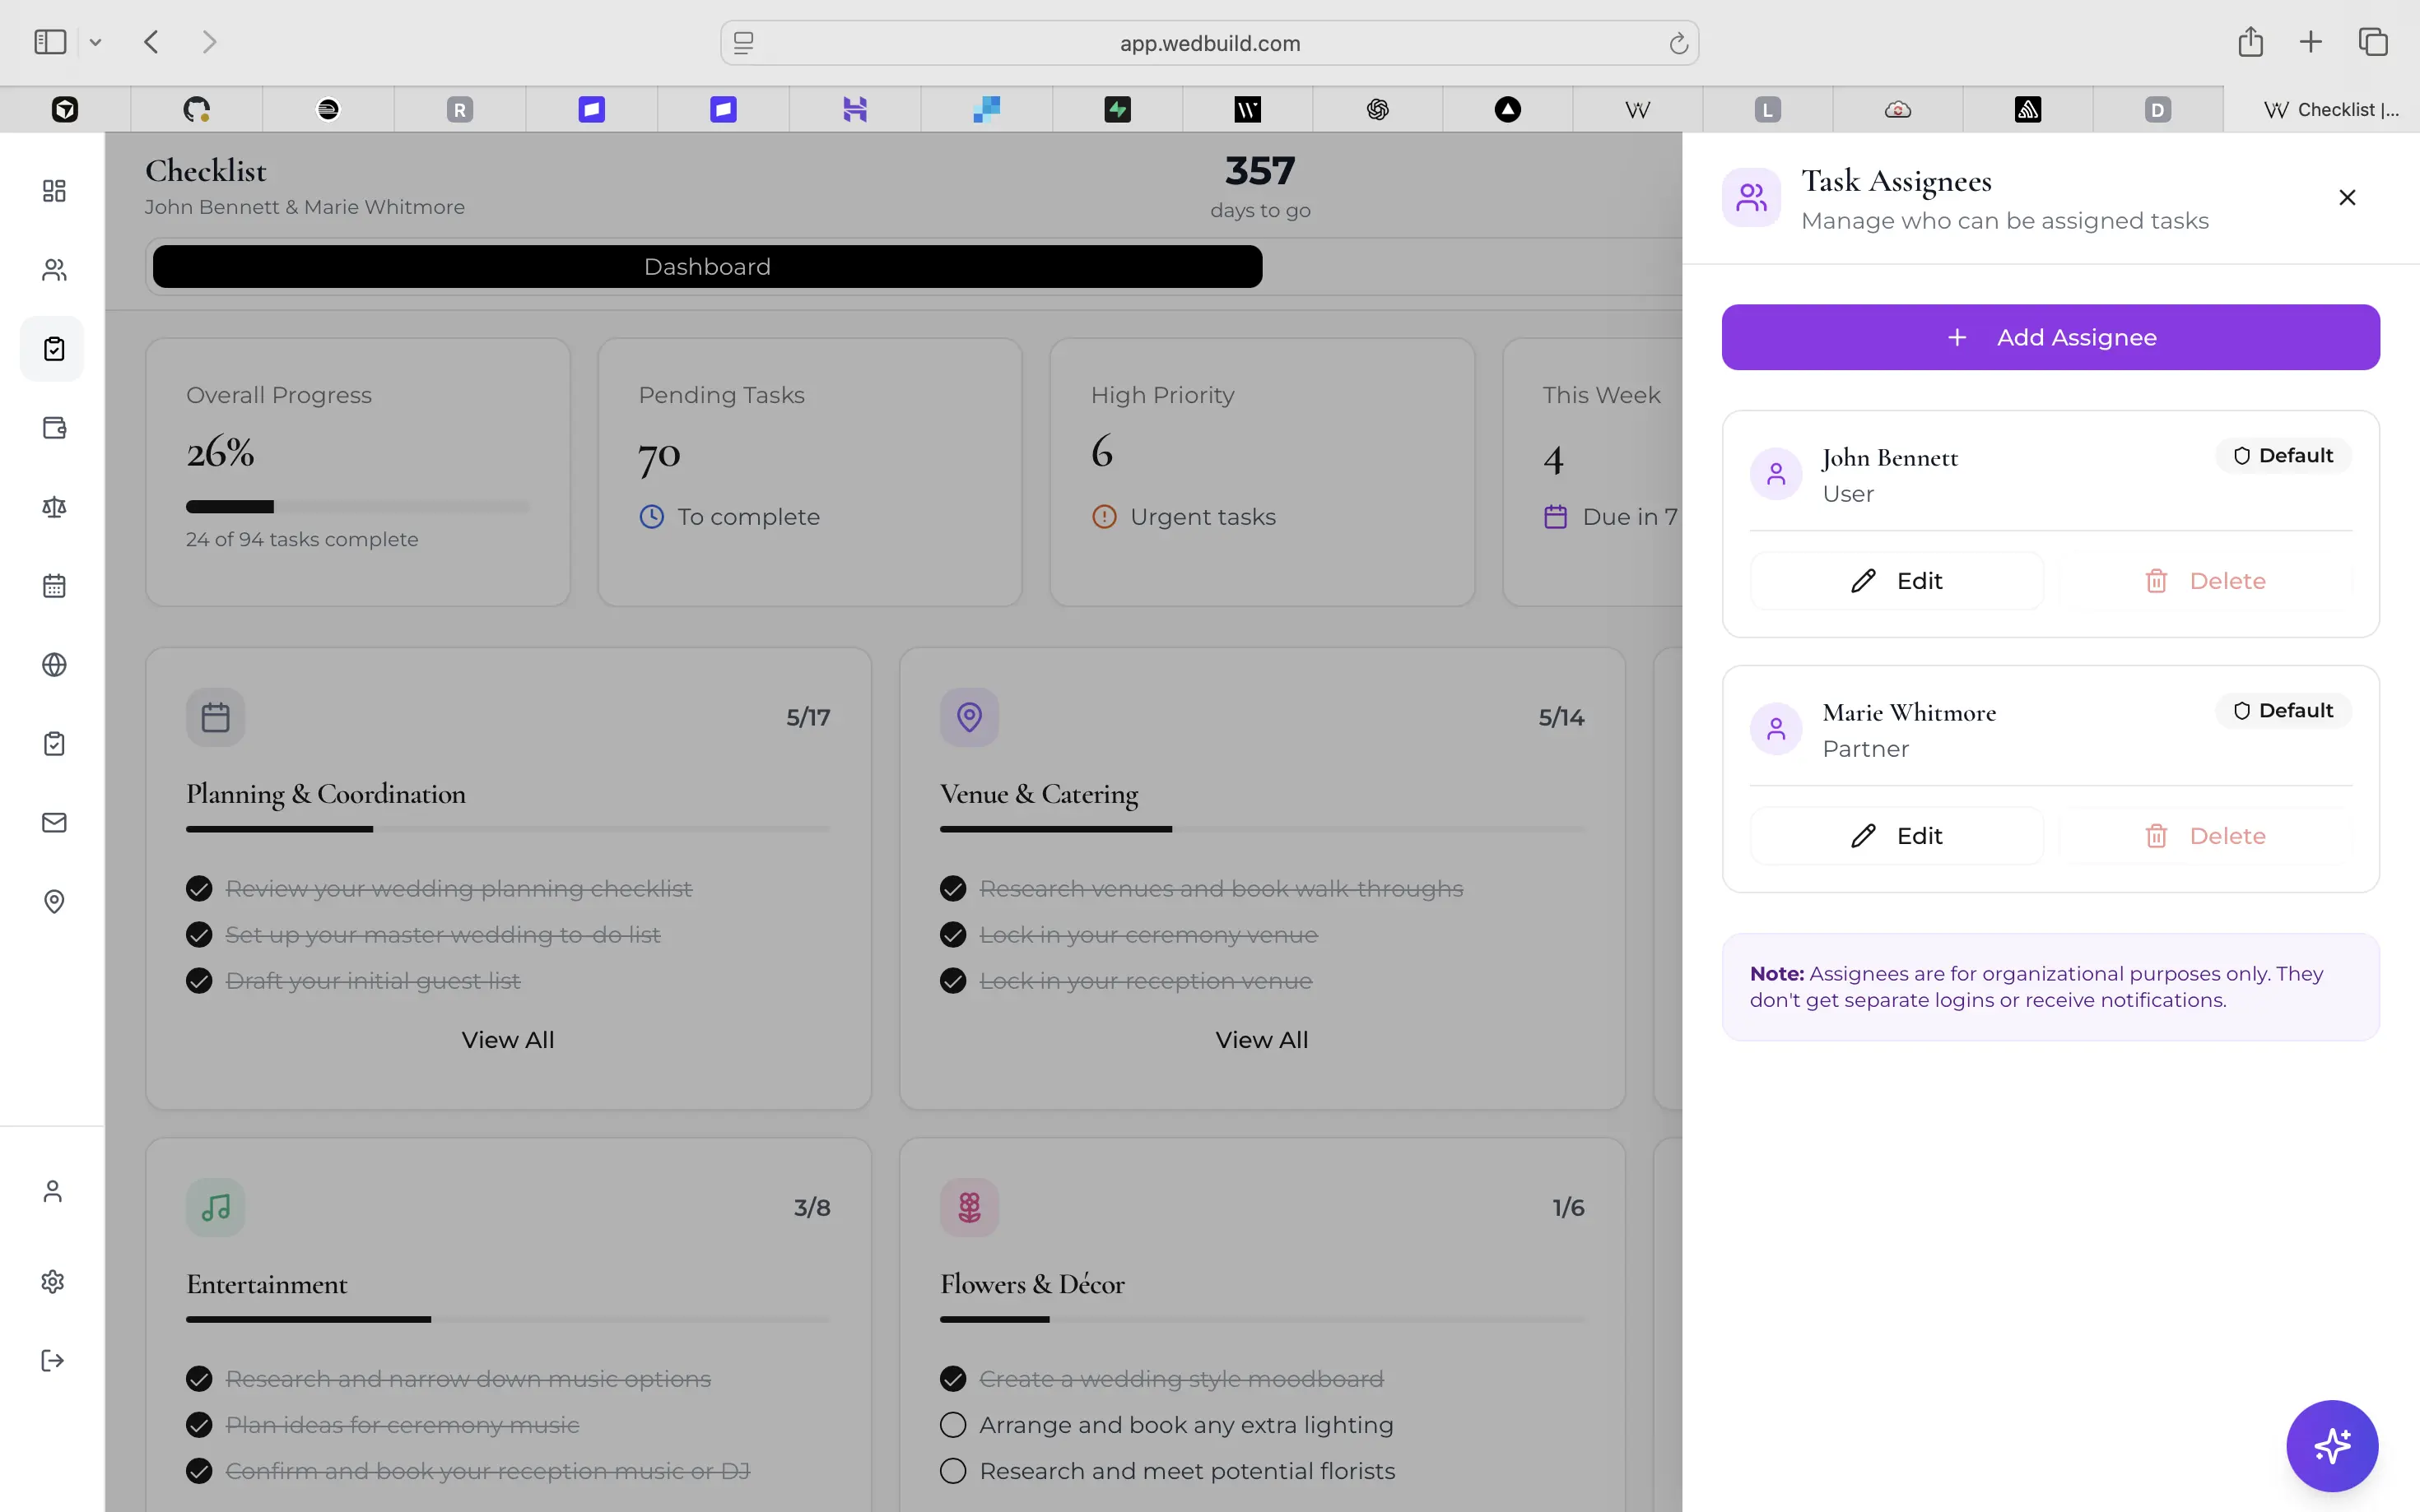
Task: Click the logout icon in sidebar
Action: click(53, 1360)
